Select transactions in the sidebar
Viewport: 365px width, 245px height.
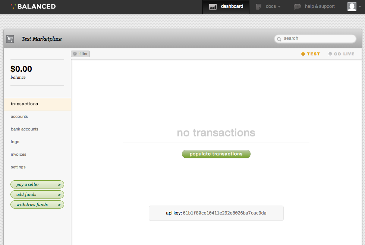coord(37,104)
